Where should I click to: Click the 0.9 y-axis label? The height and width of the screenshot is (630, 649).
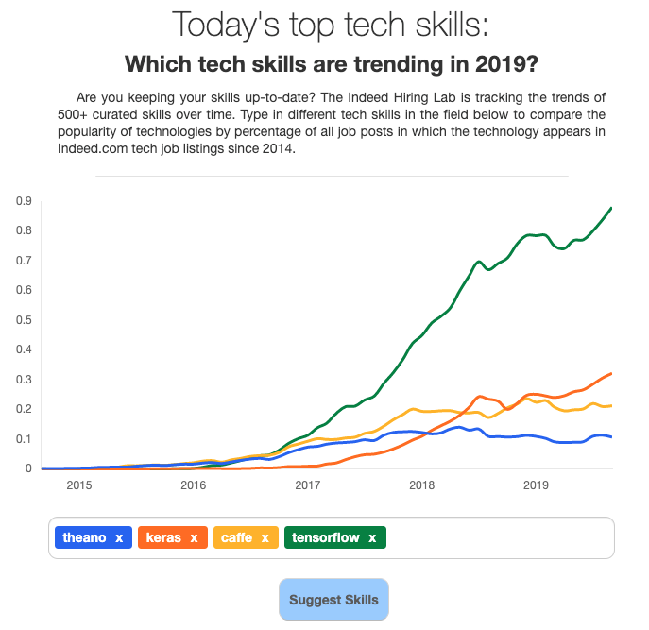pyautogui.click(x=24, y=201)
